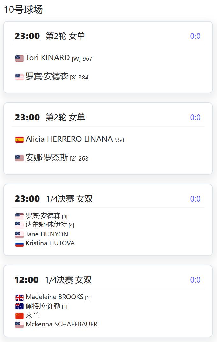Select player 达蕾娜·休伊特
The width and height of the screenshot is (217, 342).
pyautogui.click(x=46, y=224)
